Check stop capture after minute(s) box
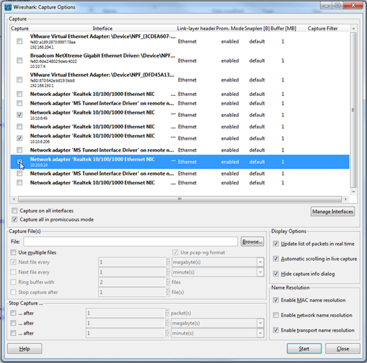The width and height of the screenshot is (367, 363). point(14,333)
